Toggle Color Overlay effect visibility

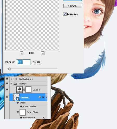point(21,106)
